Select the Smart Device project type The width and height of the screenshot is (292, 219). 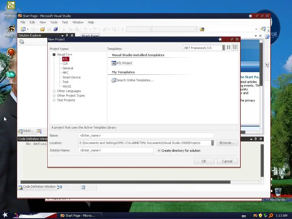[x=72, y=77]
